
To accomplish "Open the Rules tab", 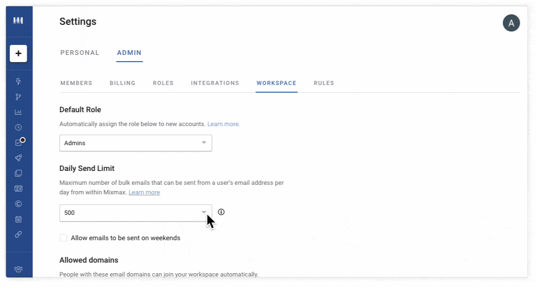I will (324, 83).
